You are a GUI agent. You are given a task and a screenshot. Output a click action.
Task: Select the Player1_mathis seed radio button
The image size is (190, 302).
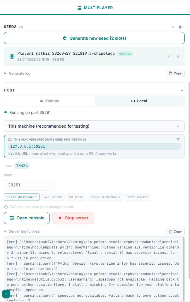point(12,56)
